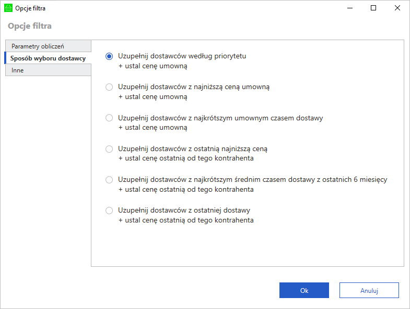Click "+ ustal cenę umowną" under the priorytetu option
410x309 pixels.
click(x=153, y=66)
